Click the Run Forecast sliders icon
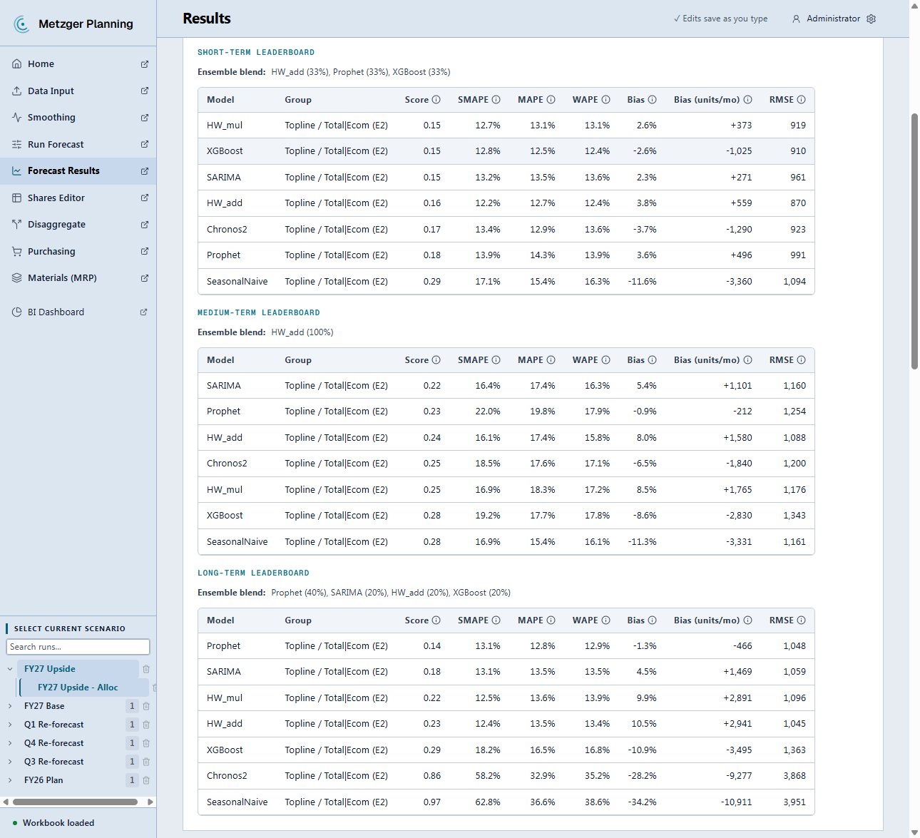 (x=16, y=144)
